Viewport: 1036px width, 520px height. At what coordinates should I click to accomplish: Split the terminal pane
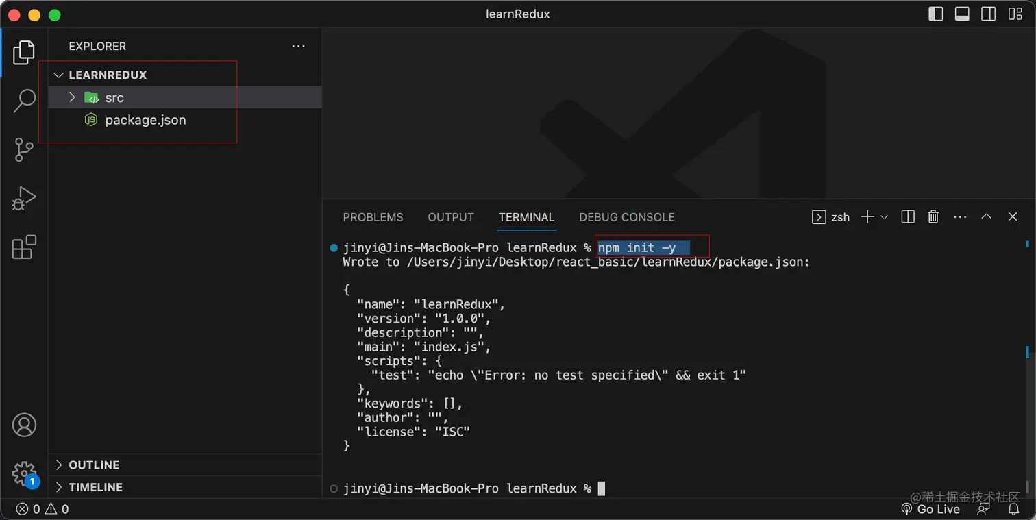(908, 217)
